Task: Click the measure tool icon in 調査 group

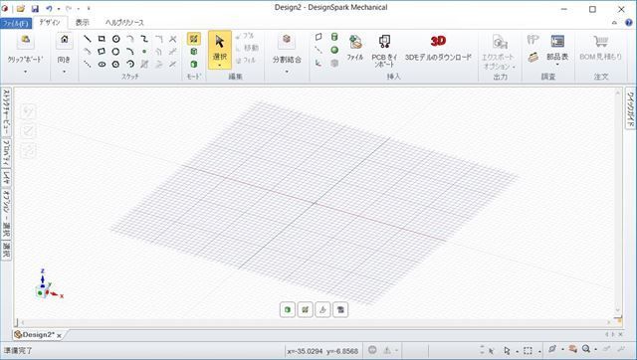Action: (532, 40)
